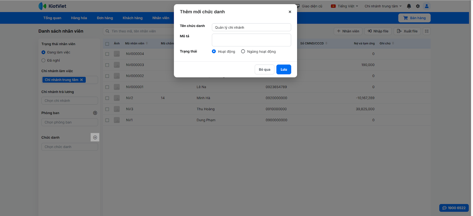
Task: Sort by Số CMND/CCCD column arrows
Action: pos(326,43)
